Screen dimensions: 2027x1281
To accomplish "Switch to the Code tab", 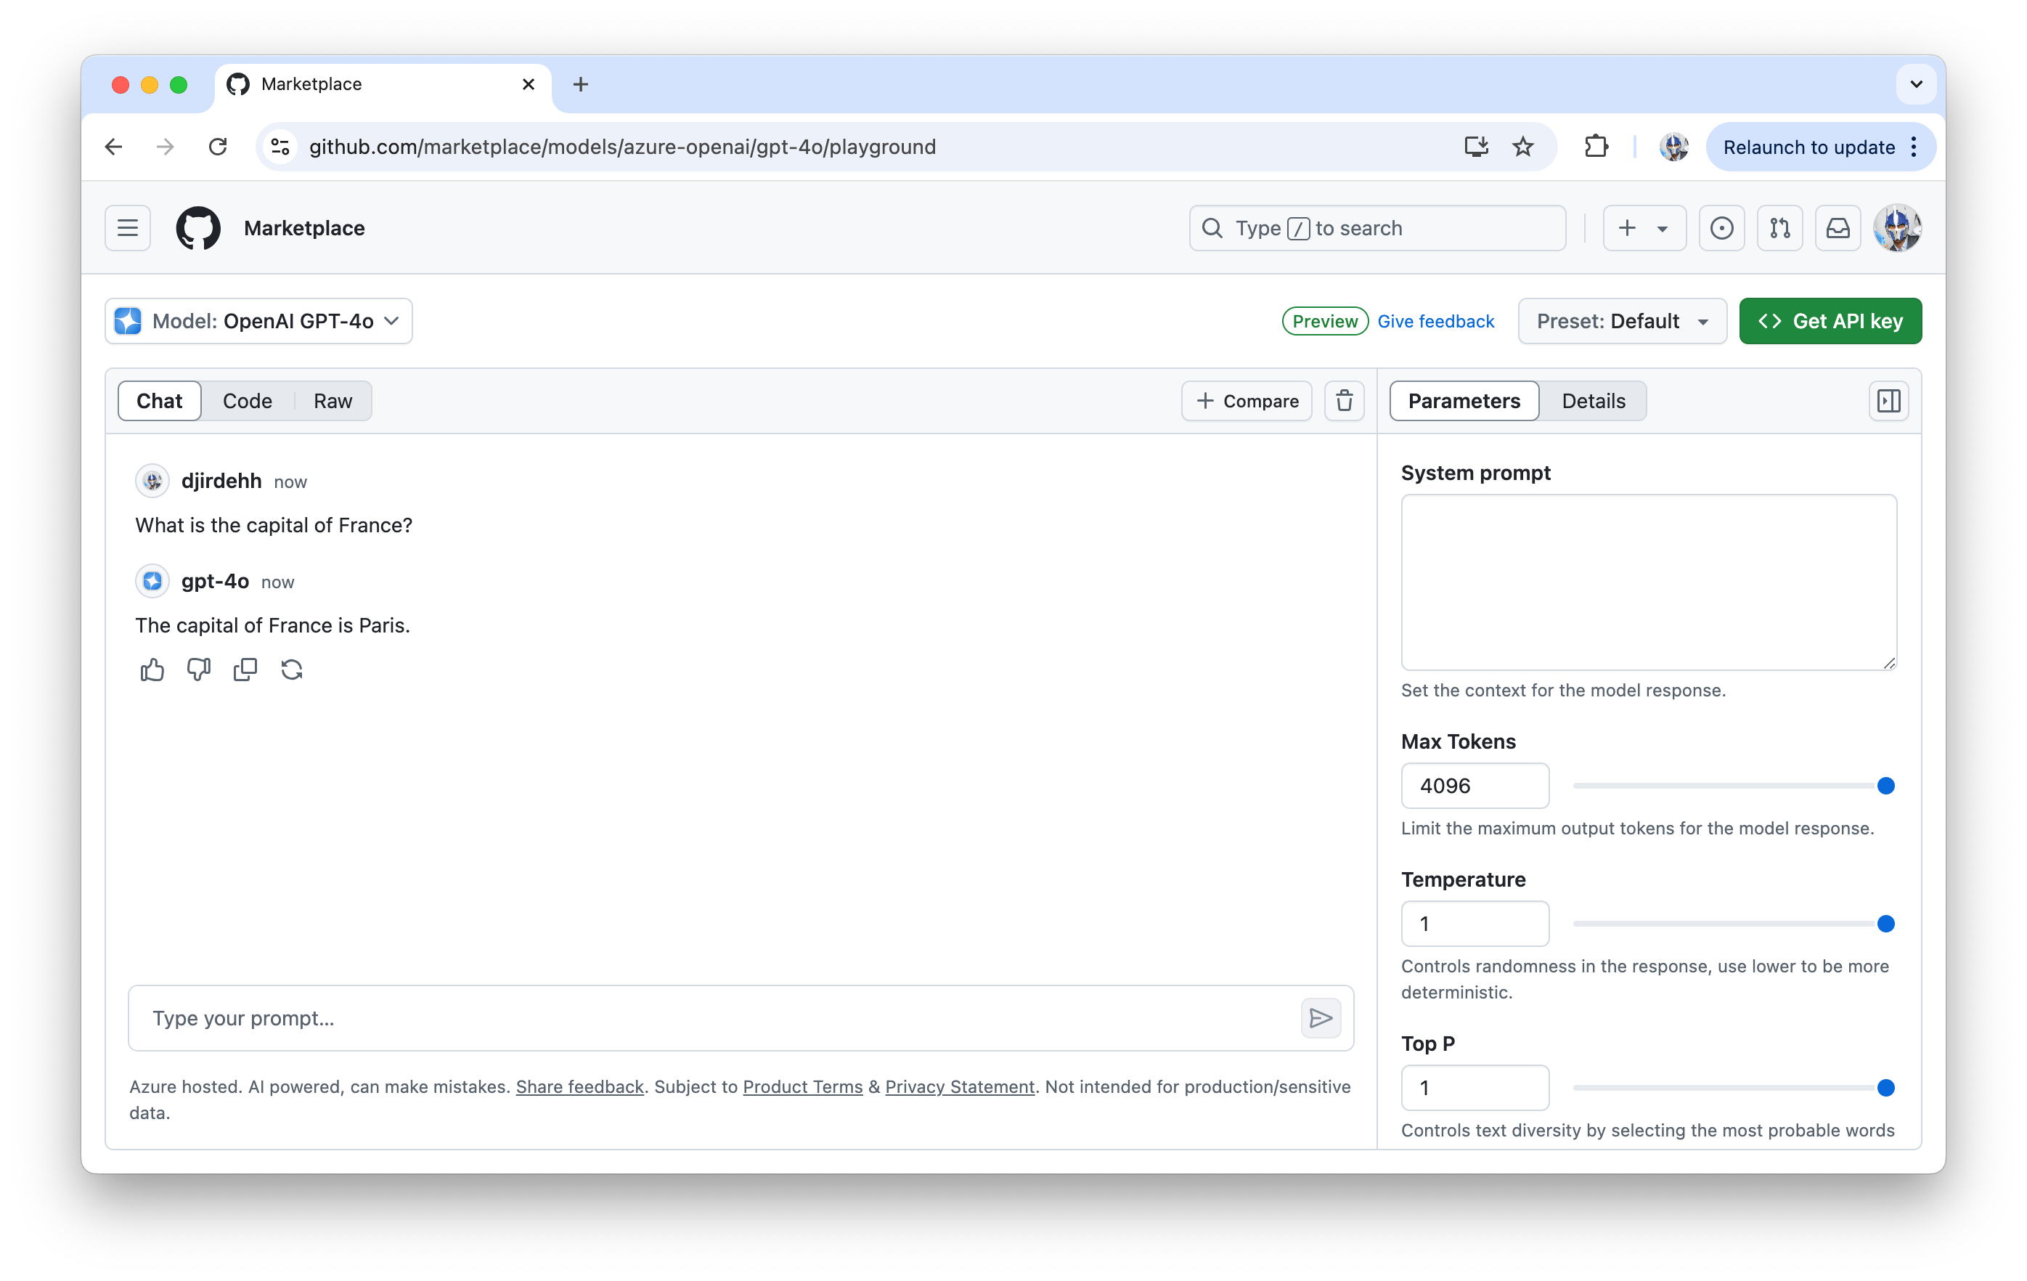I will tap(246, 400).
